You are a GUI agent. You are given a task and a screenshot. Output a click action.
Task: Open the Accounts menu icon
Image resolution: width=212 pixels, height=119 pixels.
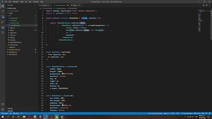click(x=3, y=104)
